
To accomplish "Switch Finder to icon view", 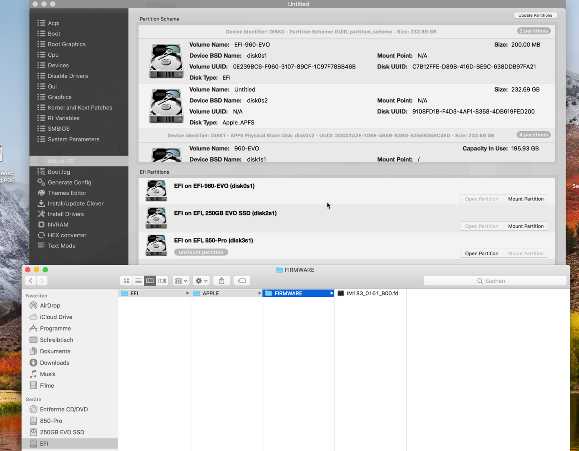I will coord(126,281).
